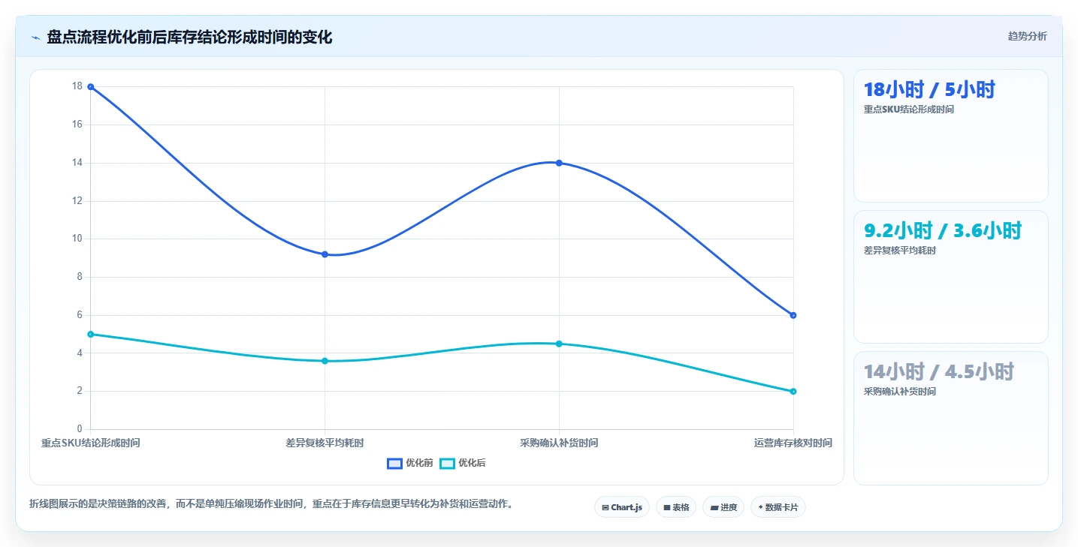1078x547 pixels.
Task: Click the 数据卡片 tag button
Action: point(778,507)
